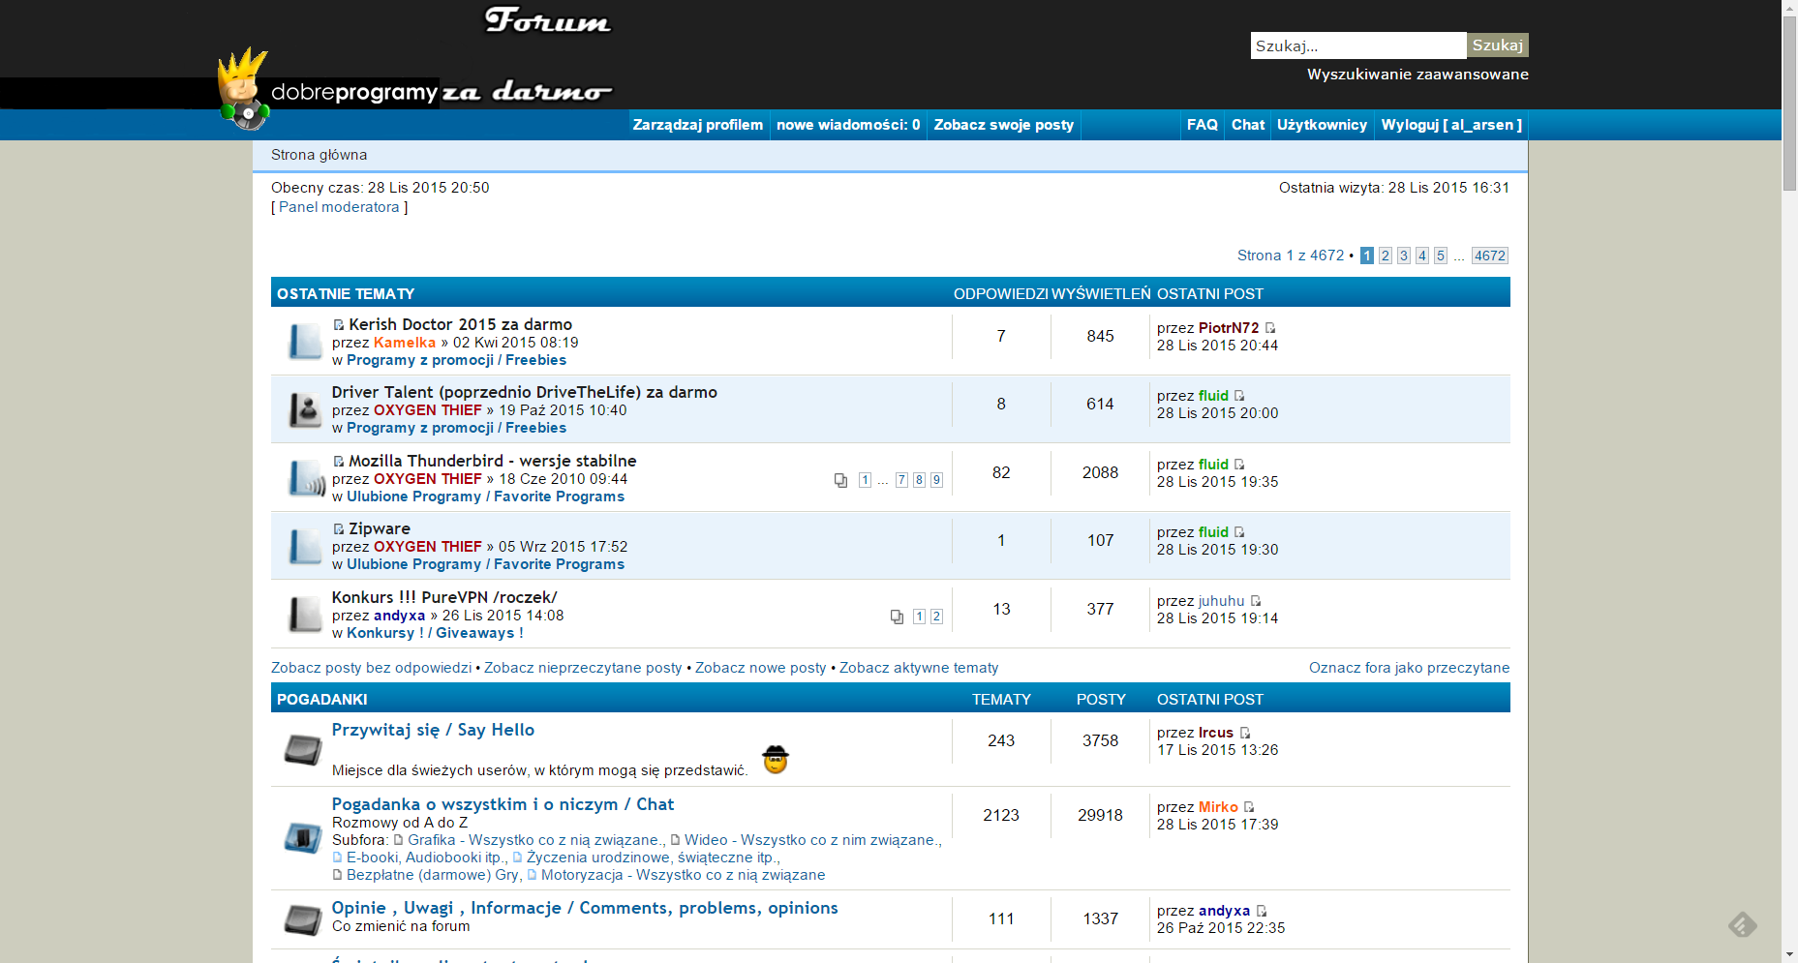Go to latest post icon next to juhuhu
The width and height of the screenshot is (1798, 963).
(1256, 601)
